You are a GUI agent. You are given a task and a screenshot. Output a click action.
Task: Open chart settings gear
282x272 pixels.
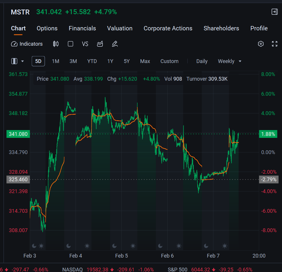261,44
